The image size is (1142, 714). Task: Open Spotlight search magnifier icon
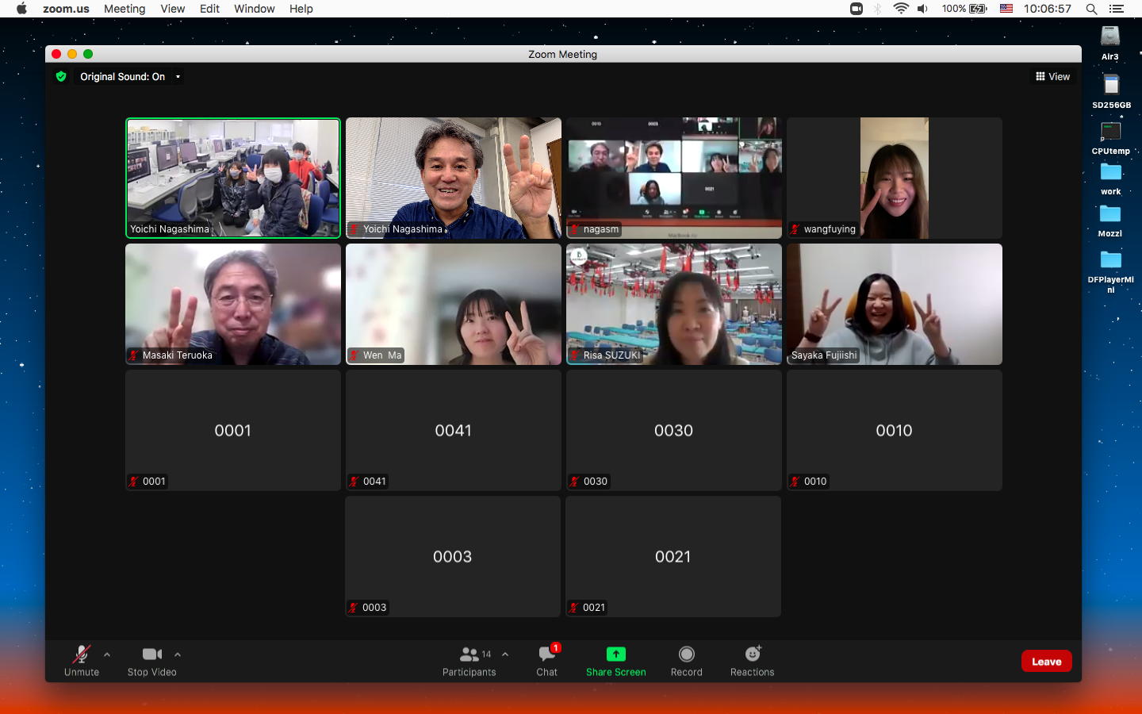(x=1091, y=9)
